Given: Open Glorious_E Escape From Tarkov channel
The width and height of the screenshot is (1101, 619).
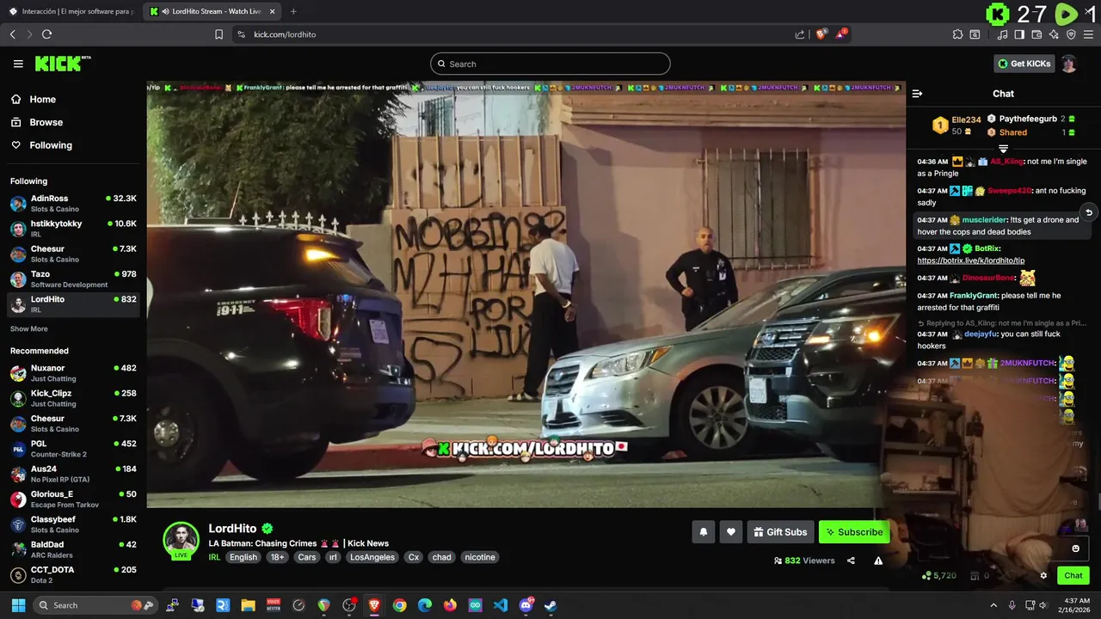Looking at the screenshot, I should click(73, 499).
